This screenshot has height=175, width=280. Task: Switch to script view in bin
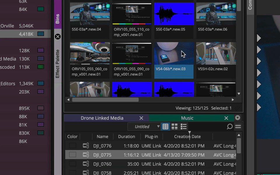point(183,127)
